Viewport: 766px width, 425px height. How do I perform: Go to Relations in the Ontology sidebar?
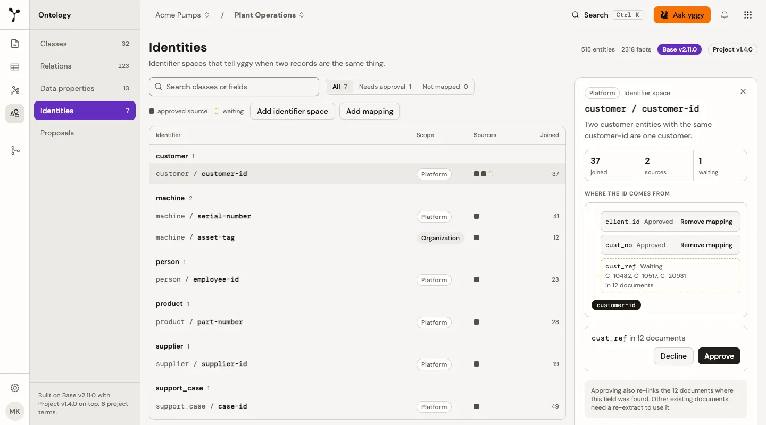[x=85, y=66]
